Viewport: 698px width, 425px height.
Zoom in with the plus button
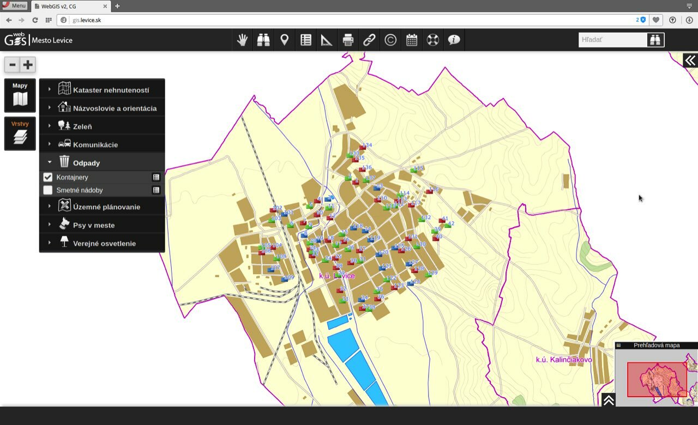(x=28, y=65)
